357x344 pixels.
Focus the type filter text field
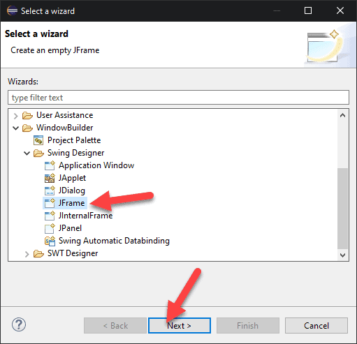[x=178, y=98]
